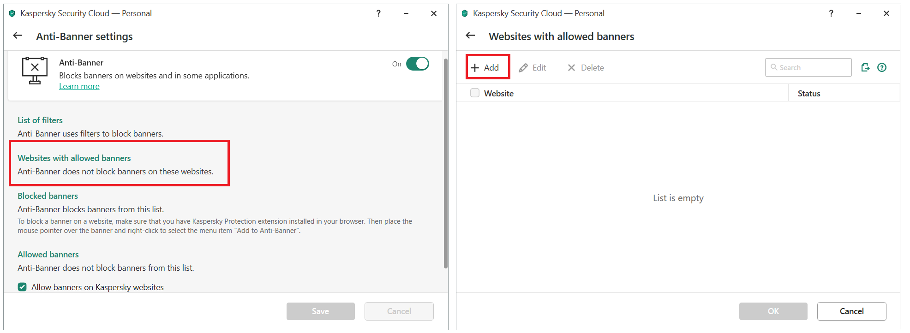Focus the Search field
Screen dimensions: 910x333
pyautogui.click(x=808, y=67)
